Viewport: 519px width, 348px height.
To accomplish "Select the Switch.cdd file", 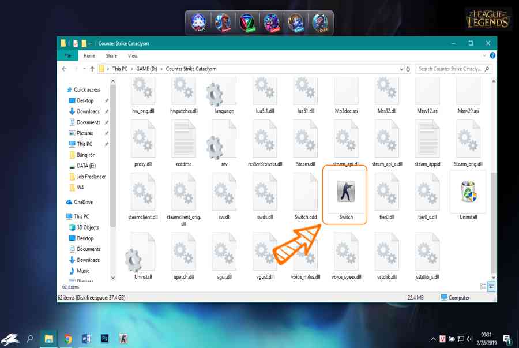I will click(x=306, y=196).
